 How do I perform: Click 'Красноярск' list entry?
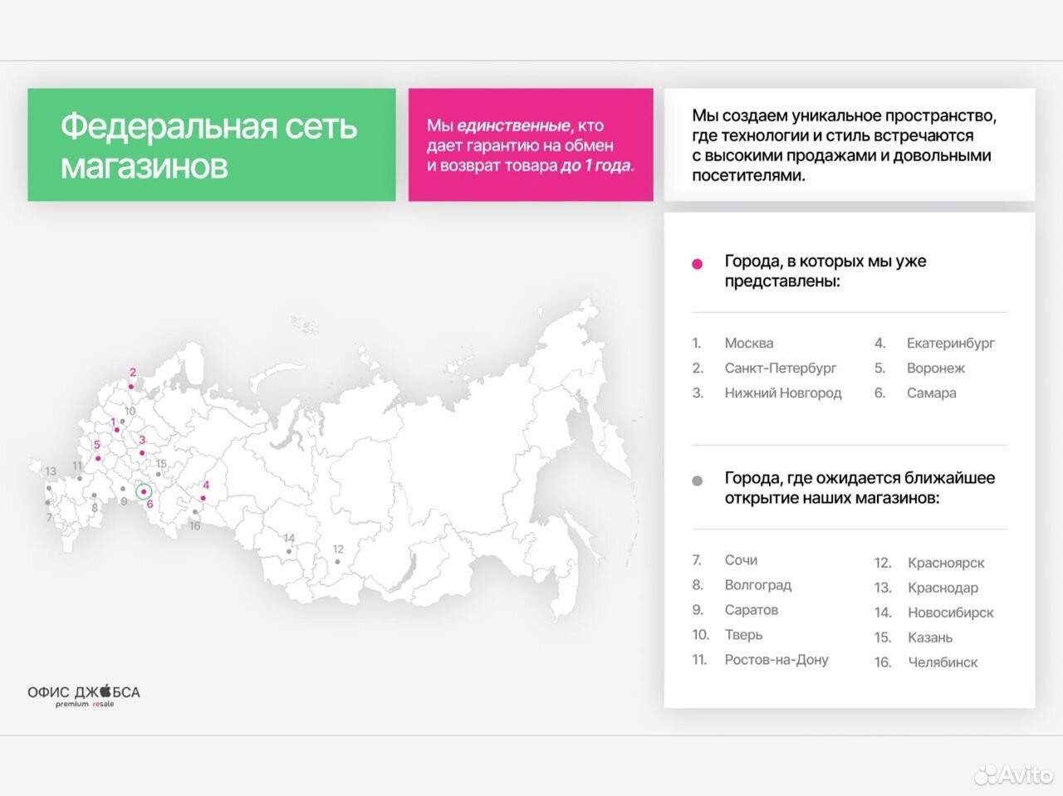[x=946, y=563]
